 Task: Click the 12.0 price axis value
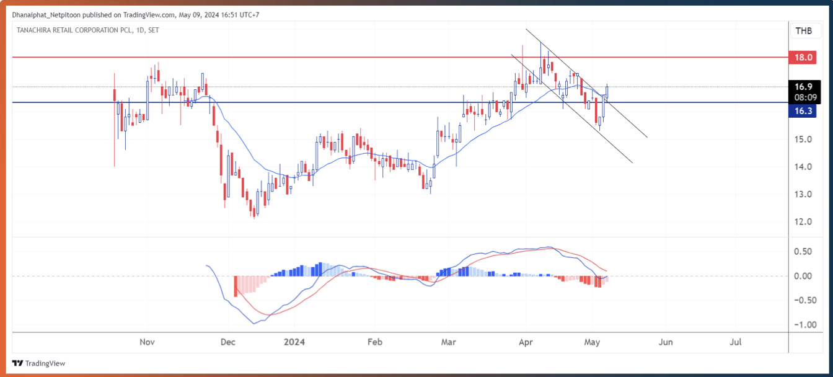click(x=803, y=221)
